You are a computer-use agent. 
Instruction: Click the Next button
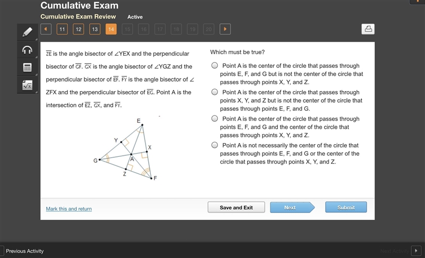[292, 207]
